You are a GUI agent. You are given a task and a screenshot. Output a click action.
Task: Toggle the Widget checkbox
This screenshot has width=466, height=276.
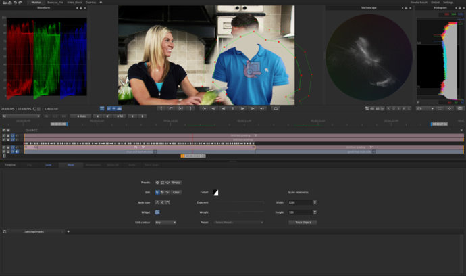157,212
